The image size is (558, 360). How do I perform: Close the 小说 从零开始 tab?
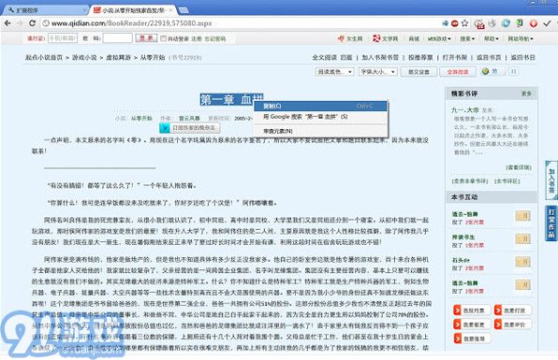170,10
